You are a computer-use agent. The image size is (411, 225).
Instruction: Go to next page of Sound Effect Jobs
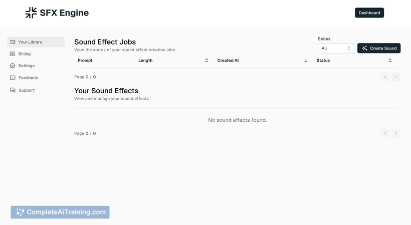click(396, 77)
